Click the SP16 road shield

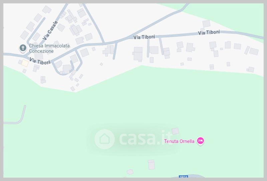point(183,177)
